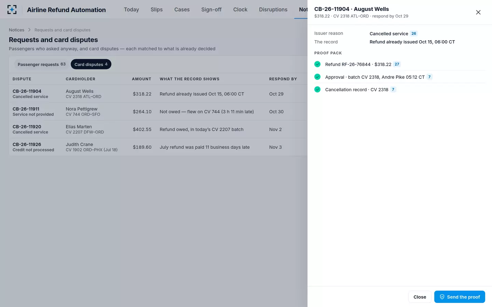Open the Sign-off tab
Viewport: 492px width, 307px height.
(211, 10)
